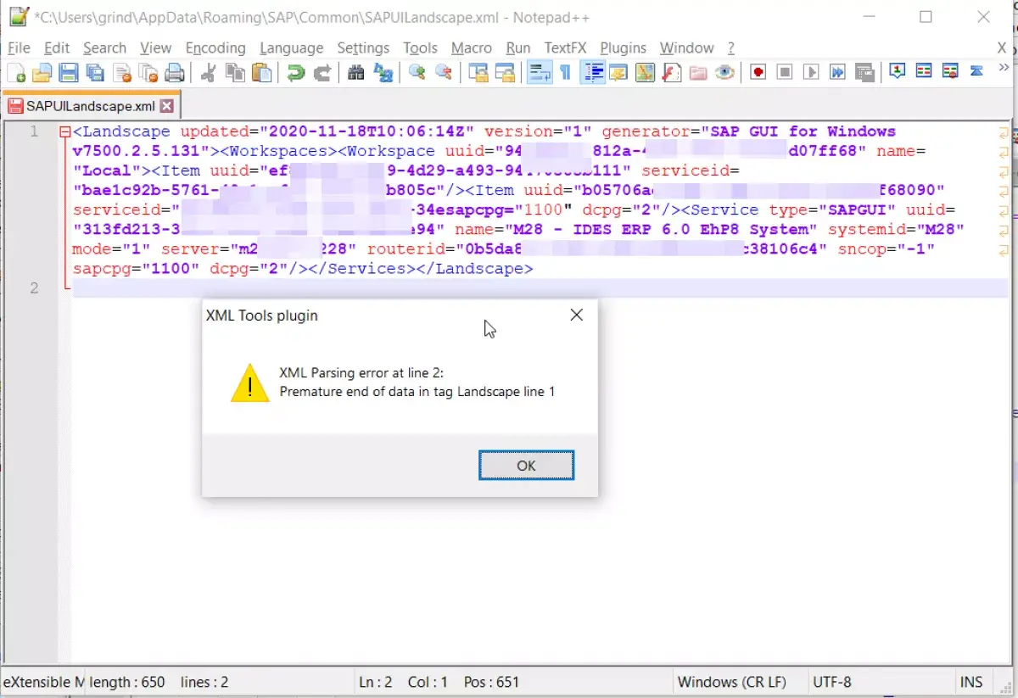Click the Close All documents icon

click(148, 73)
